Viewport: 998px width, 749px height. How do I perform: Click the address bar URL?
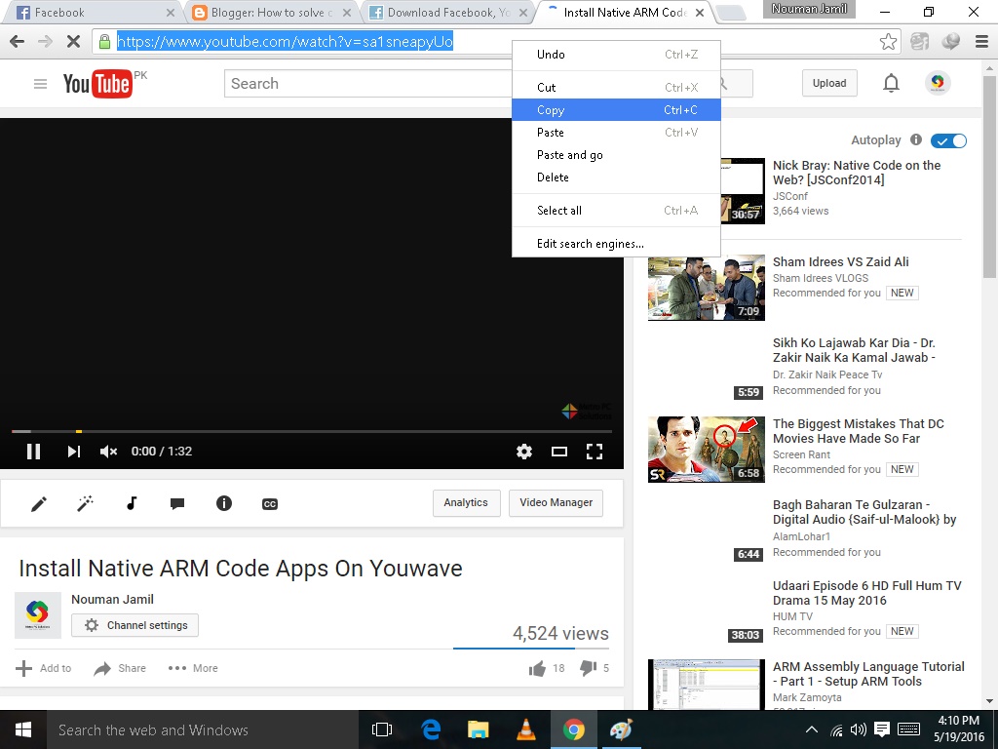[285, 41]
